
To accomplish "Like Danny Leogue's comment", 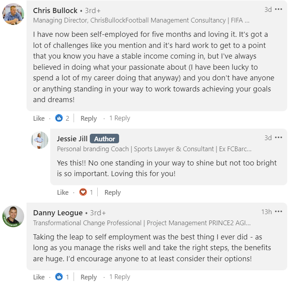I will point(39,277).
